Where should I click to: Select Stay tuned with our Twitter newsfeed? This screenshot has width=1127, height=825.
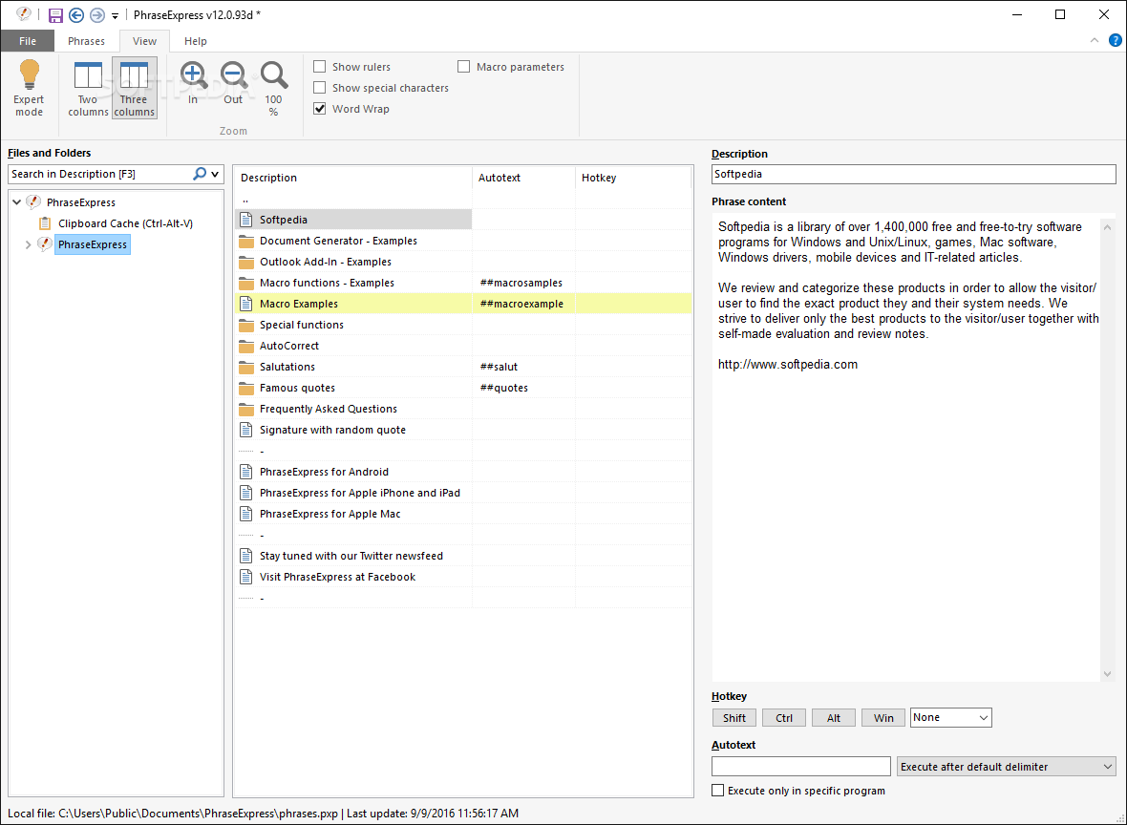[x=351, y=557]
